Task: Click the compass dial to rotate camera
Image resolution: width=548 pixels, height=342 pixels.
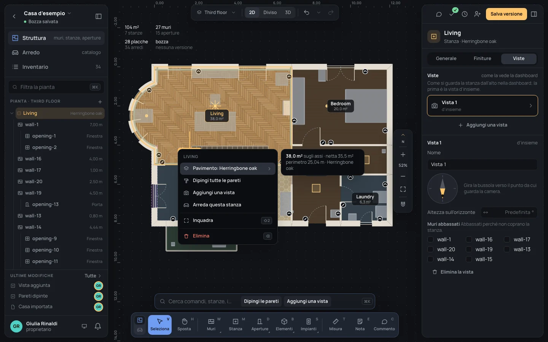Action: (x=442, y=188)
